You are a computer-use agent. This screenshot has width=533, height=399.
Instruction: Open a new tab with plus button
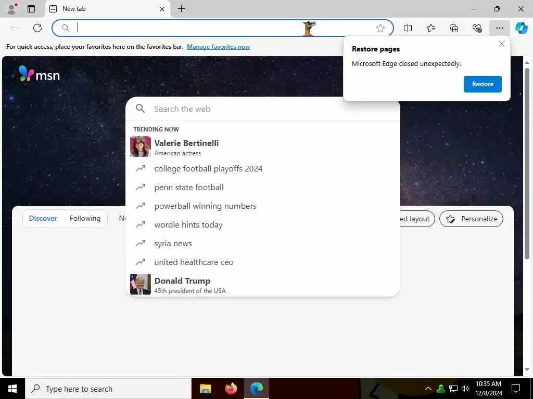[182, 9]
